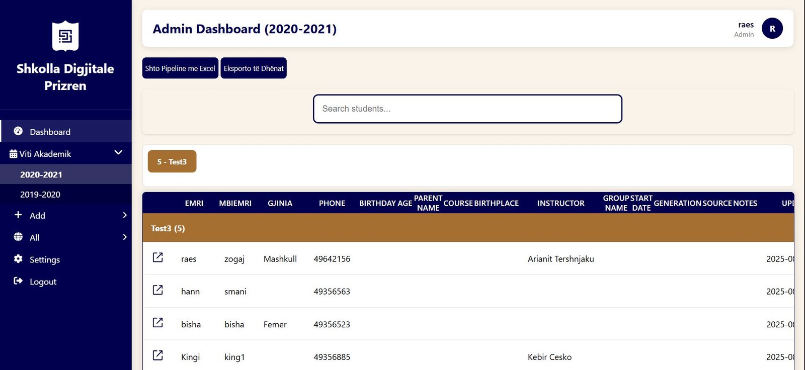Click the raes Admin user label
805x370 pixels.
point(744,29)
